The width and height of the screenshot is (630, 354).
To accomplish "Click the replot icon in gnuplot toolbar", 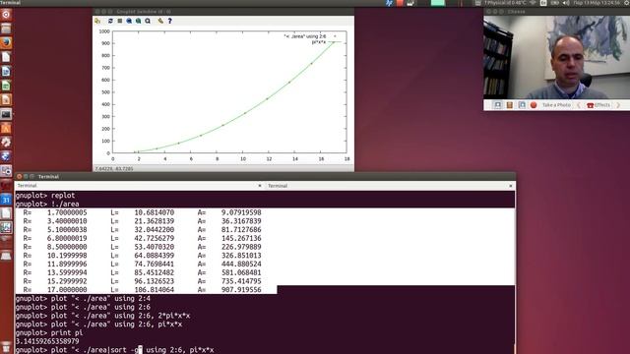I will click(110, 21).
